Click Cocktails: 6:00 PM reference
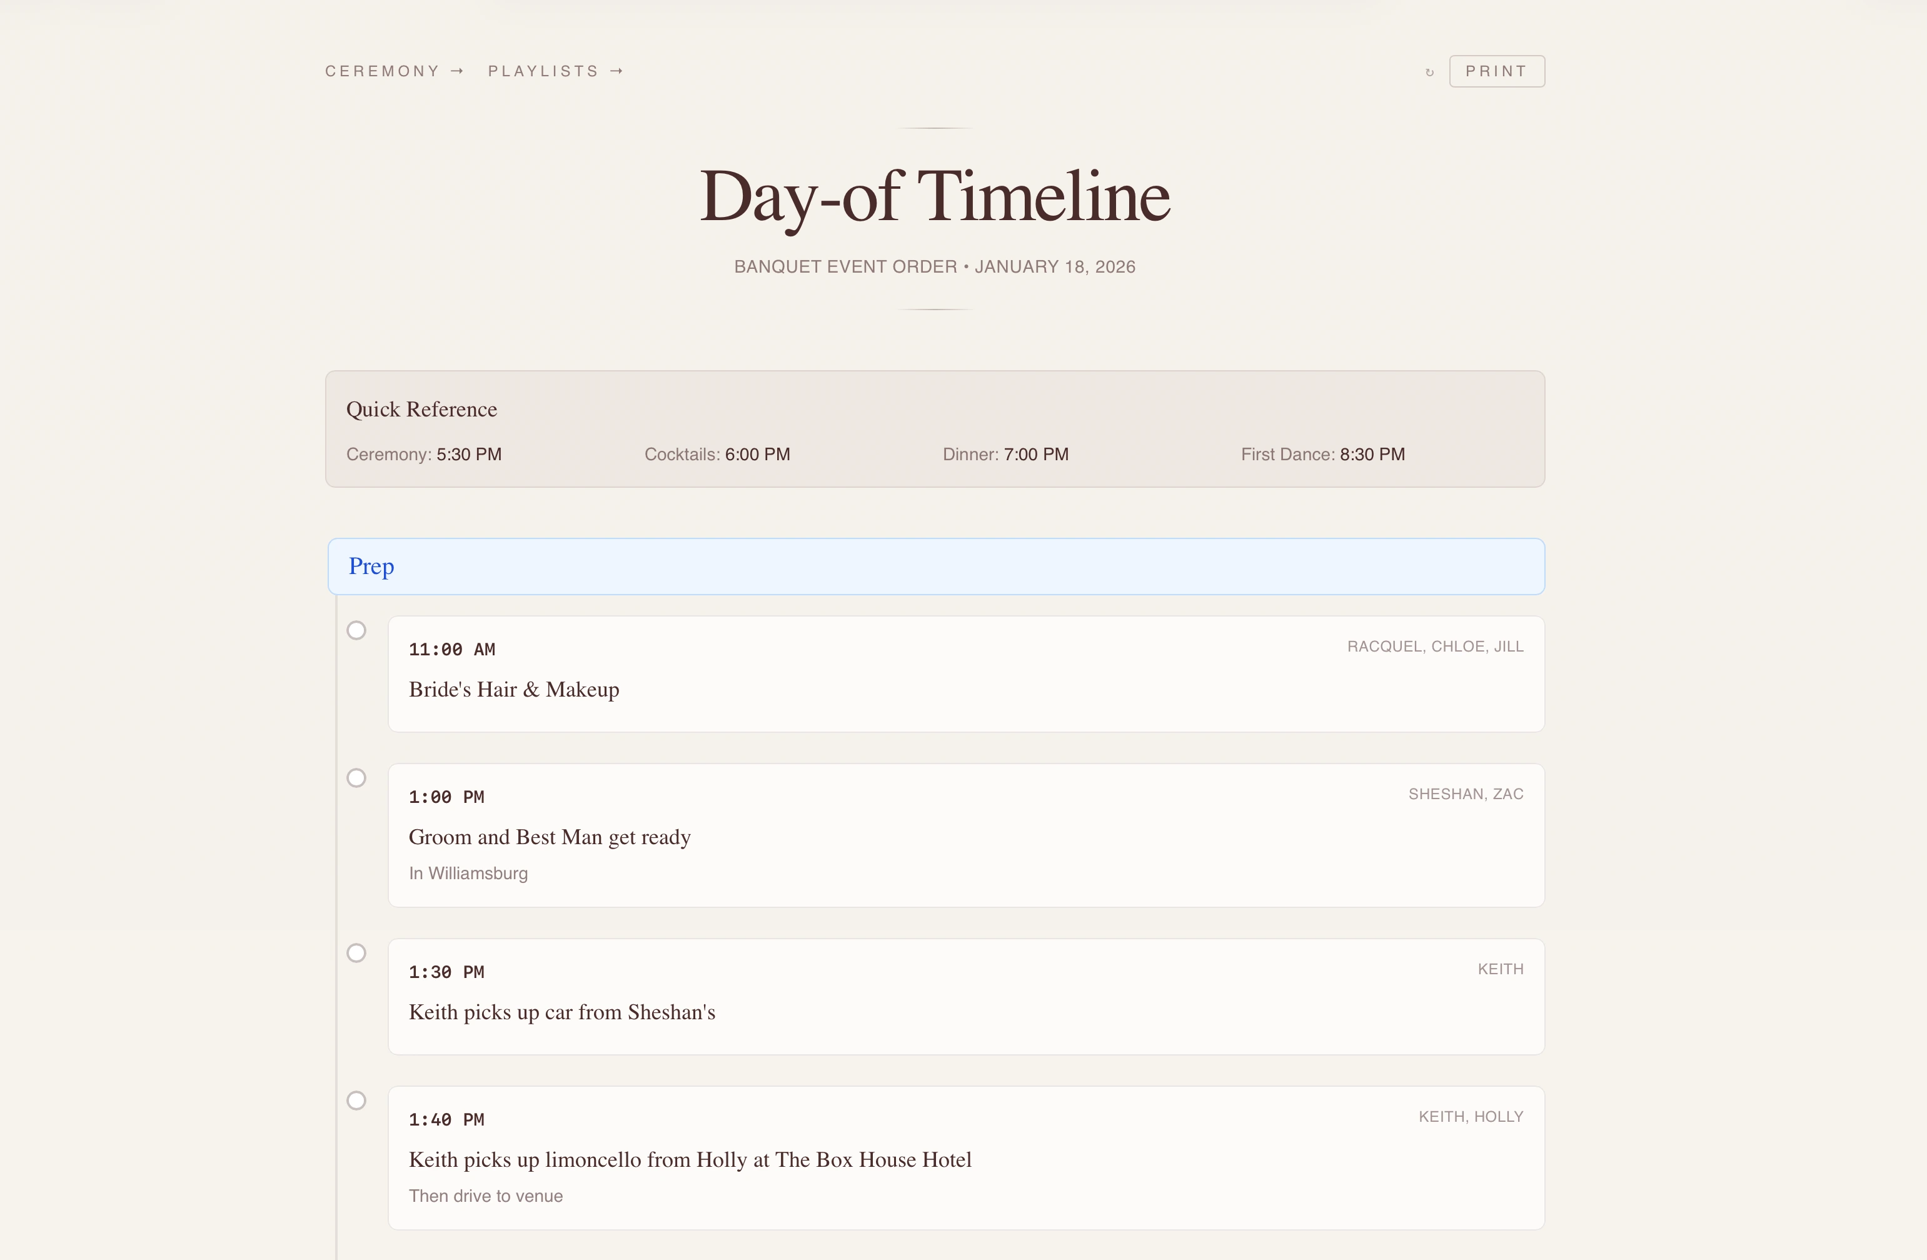 tap(717, 454)
